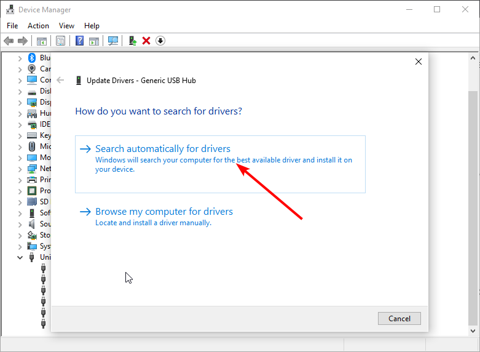Click the red X Uninstall device icon
480x352 pixels.
point(146,41)
